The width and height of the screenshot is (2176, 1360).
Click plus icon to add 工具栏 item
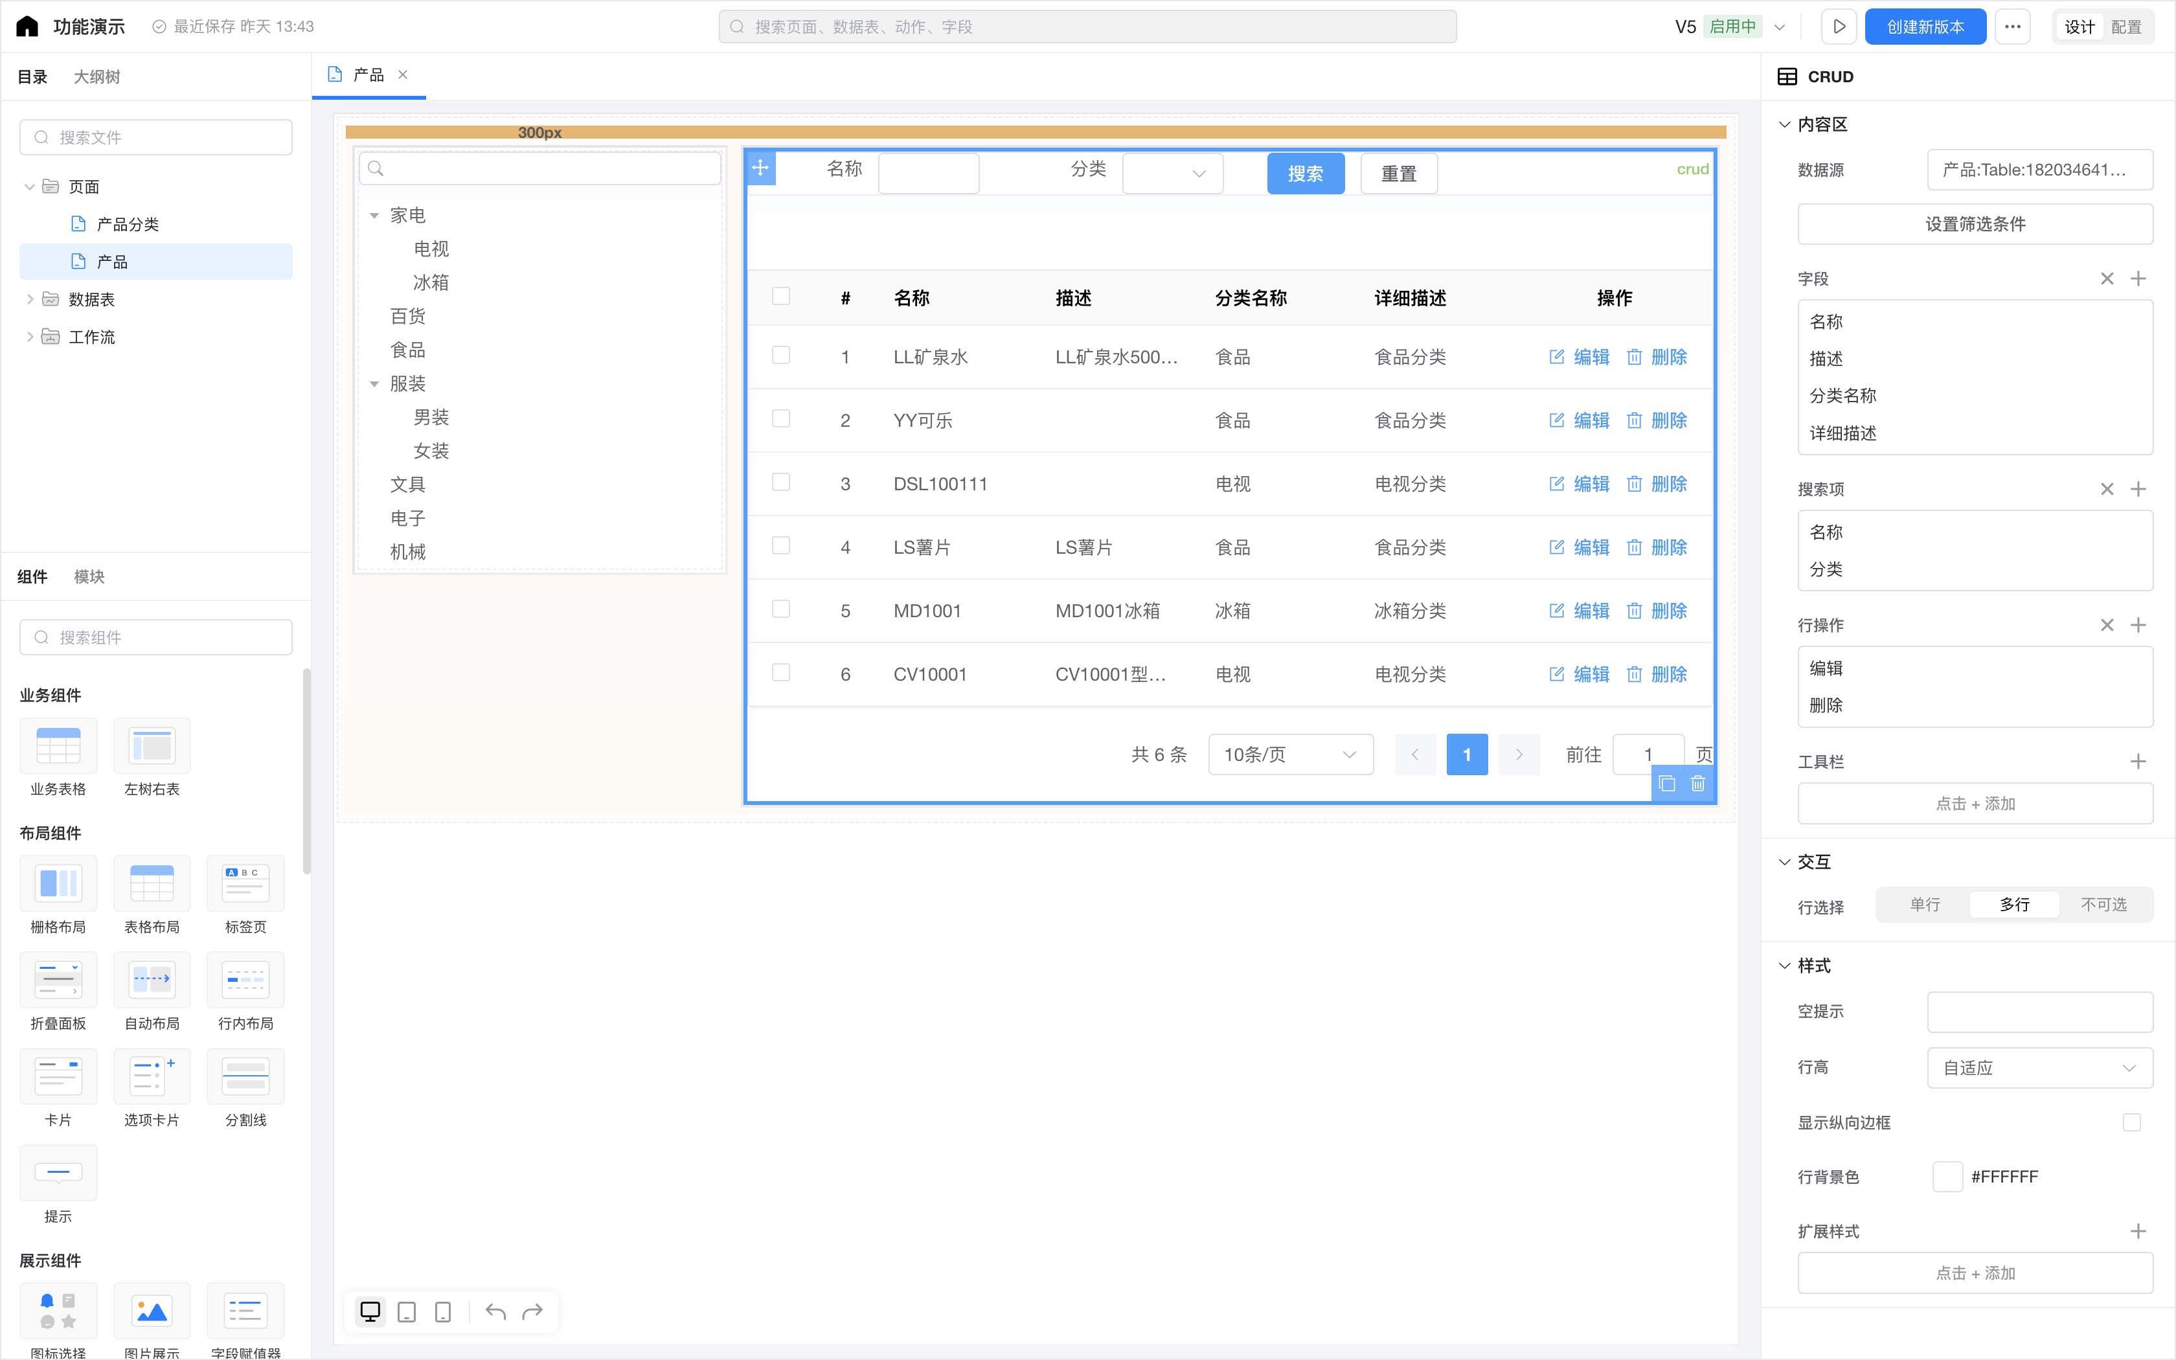coord(2138,762)
